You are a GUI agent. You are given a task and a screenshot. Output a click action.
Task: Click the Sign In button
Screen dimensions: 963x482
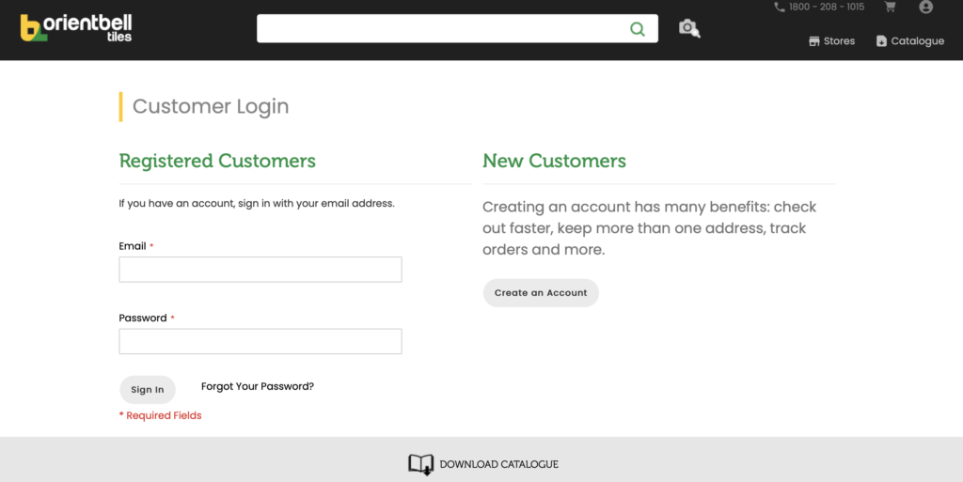[148, 389]
